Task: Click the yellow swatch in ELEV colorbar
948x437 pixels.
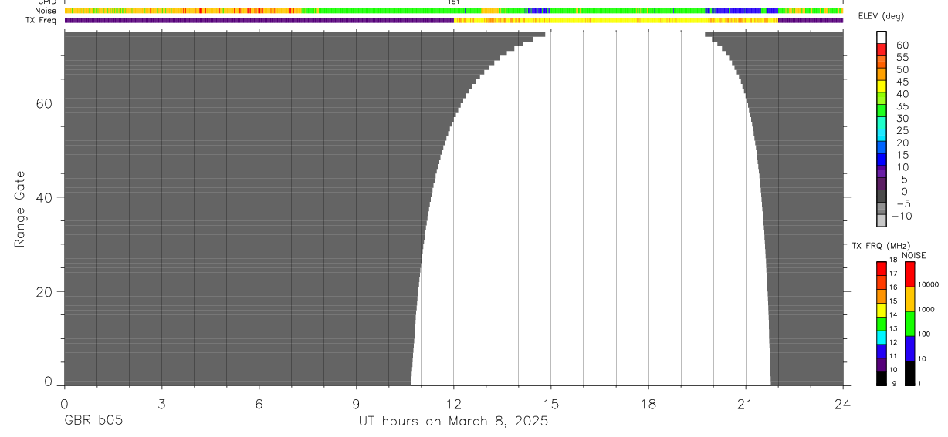Action: coord(882,86)
